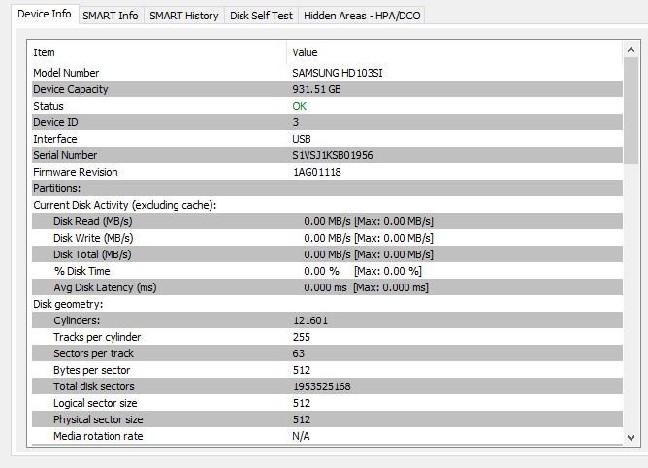Click the Item column header
648x468 pixels.
pyautogui.click(x=45, y=52)
